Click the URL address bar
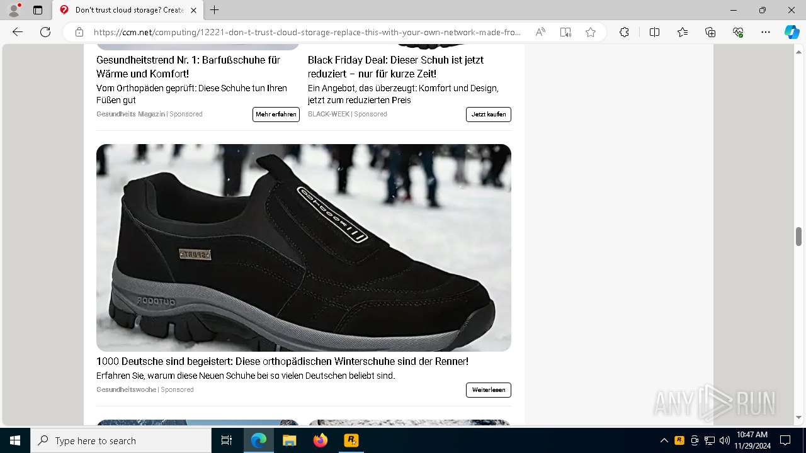This screenshot has width=806, height=453. (x=307, y=32)
